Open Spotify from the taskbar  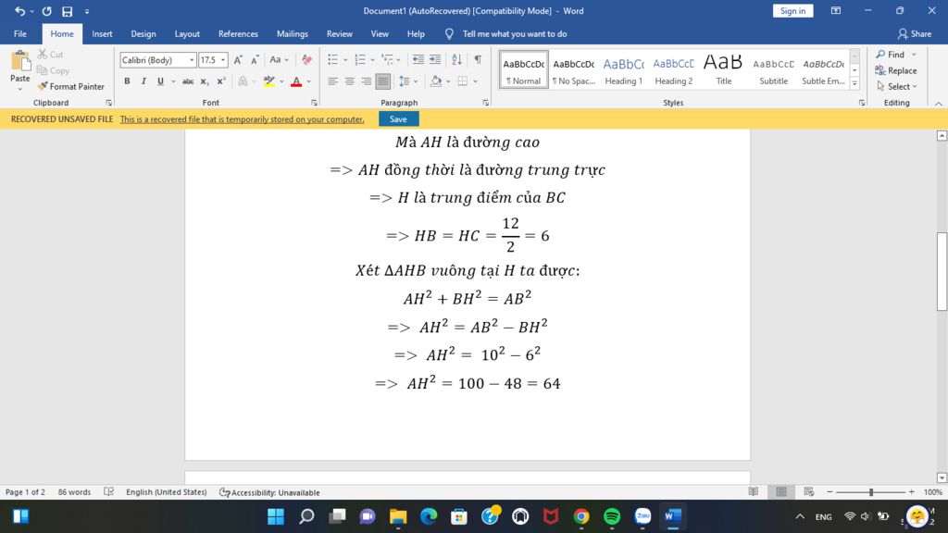(612, 516)
